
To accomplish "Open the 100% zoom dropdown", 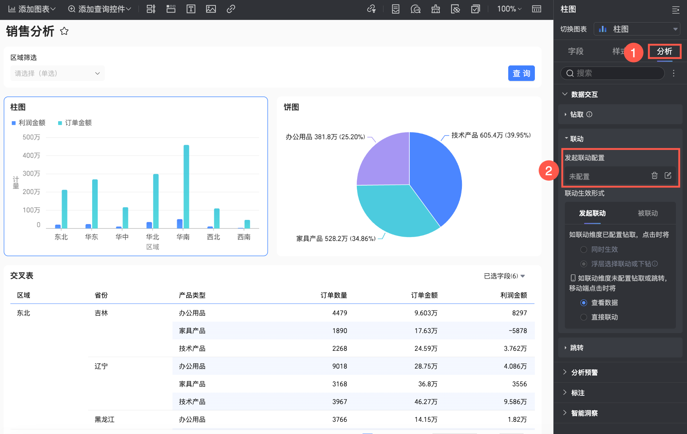I will click(x=509, y=9).
